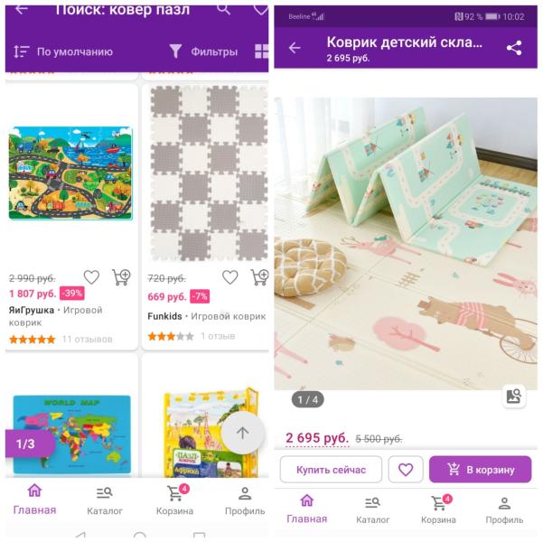Open similar image search icon

514,397
